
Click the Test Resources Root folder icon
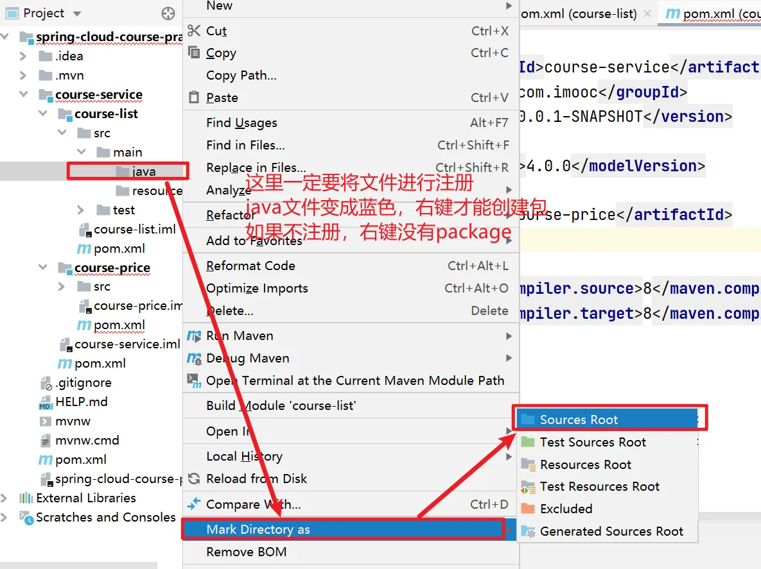tap(527, 487)
